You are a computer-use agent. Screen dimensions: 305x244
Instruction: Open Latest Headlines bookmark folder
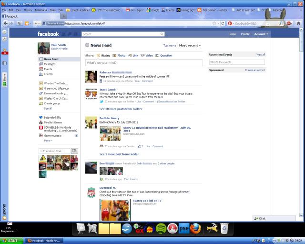tap(78, 10)
